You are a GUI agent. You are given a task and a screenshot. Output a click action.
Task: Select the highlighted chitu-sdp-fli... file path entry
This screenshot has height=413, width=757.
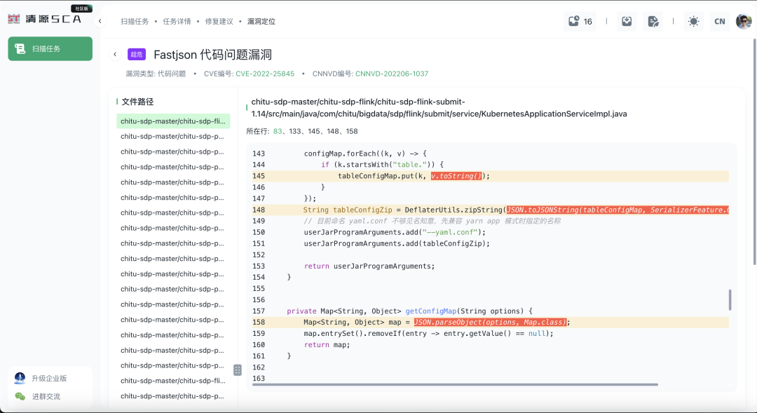173,121
